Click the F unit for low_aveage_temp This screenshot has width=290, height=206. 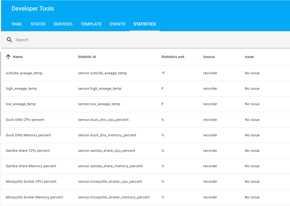point(162,104)
